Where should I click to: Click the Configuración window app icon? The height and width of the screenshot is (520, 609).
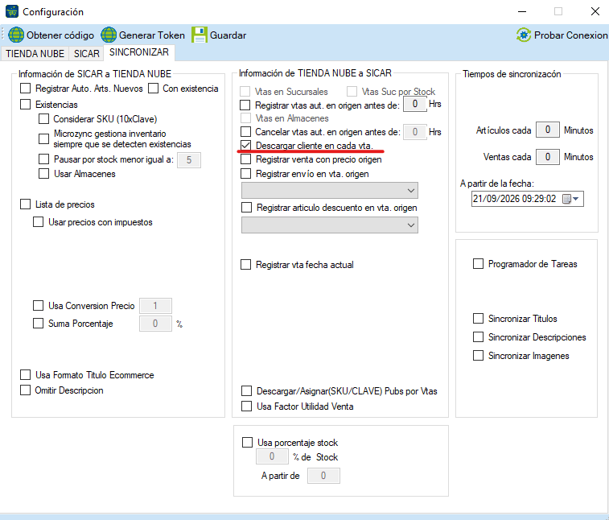(x=12, y=11)
